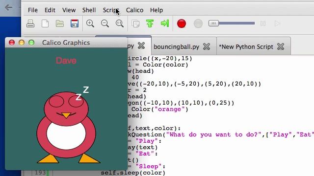314x176 pixels.
Task: Click the green right arrow icon
Action: click(165, 23)
